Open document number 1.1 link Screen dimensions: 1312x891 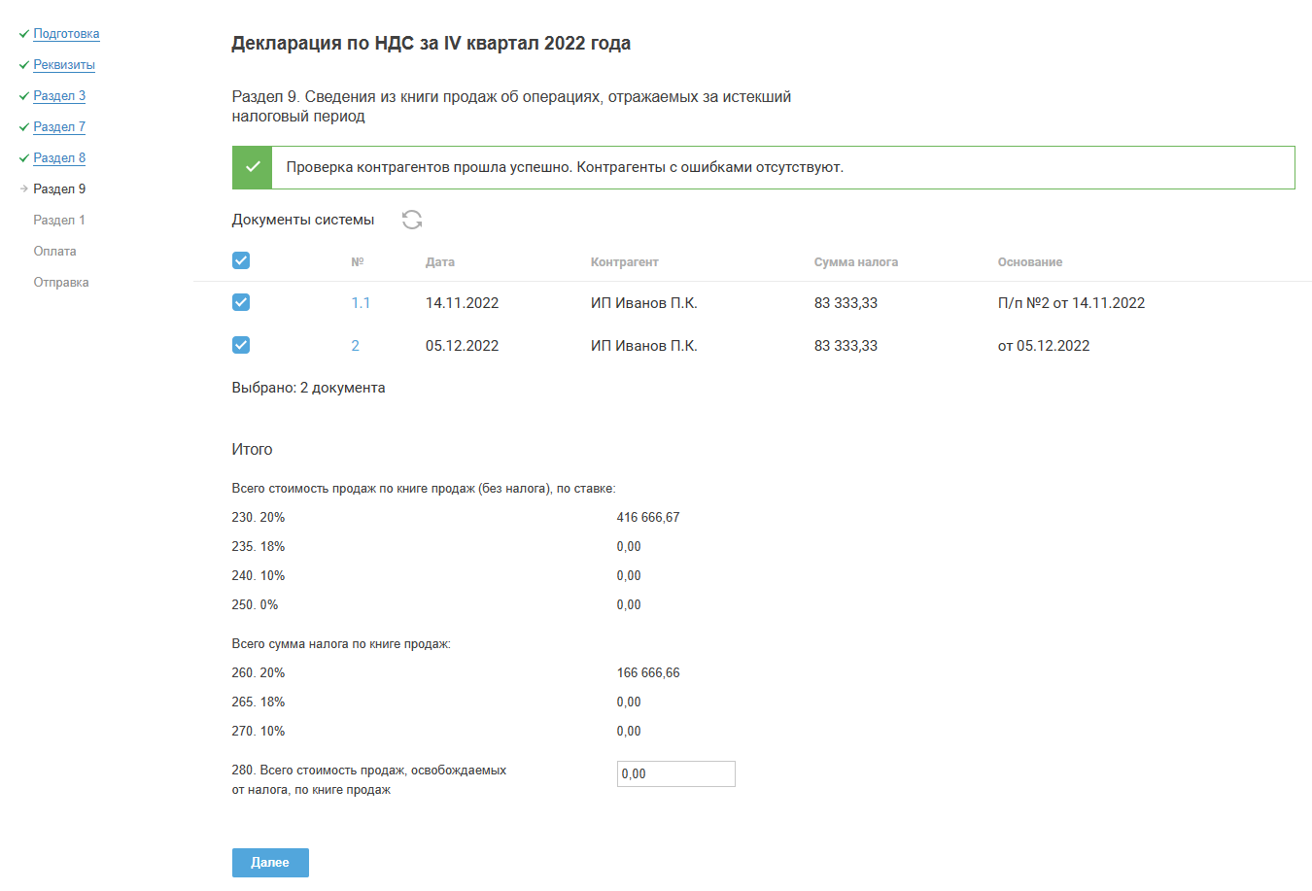[361, 303]
